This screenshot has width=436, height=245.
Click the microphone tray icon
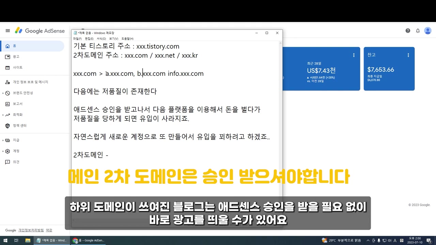(379, 241)
